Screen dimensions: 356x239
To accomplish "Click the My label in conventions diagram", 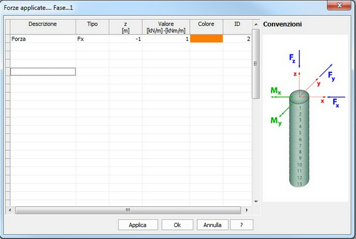I will (x=276, y=121).
